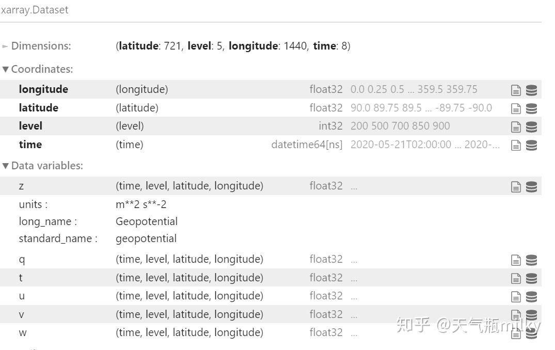Toggle the attributes display for variable t
Screen dimensions: 555x350
coord(516,278)
